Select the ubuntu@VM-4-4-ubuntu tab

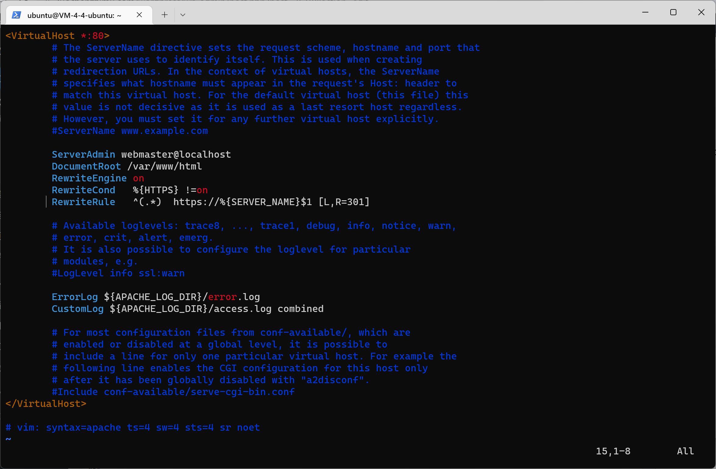pos(79,15)
